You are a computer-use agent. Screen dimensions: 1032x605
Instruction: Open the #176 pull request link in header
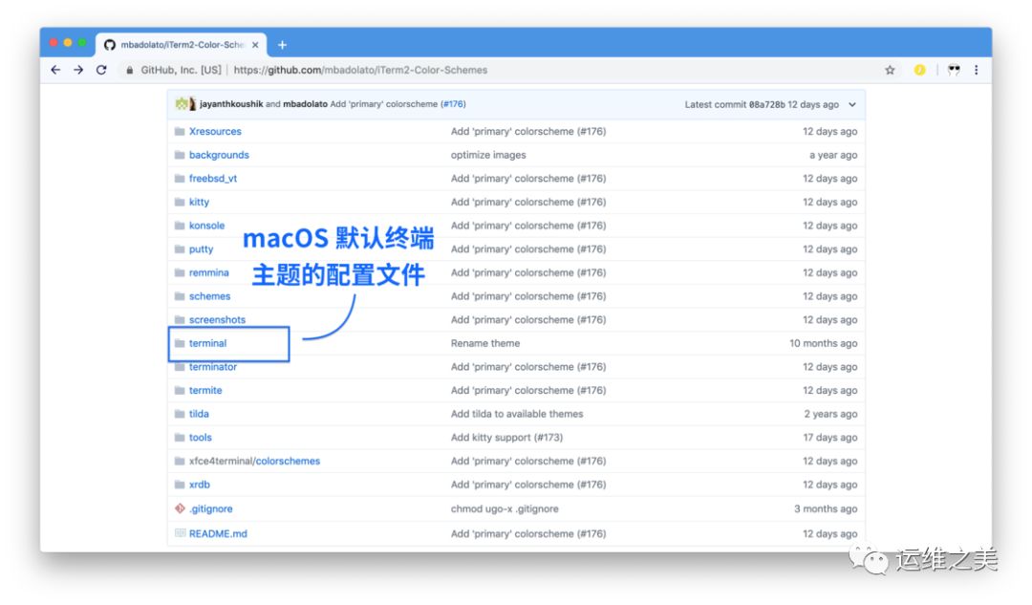453,104
